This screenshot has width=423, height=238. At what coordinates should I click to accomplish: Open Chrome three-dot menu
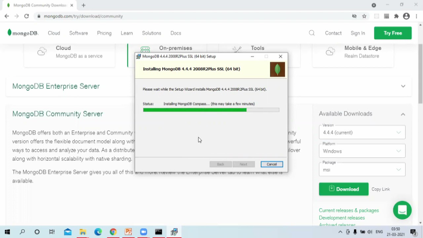pyautogui.click(x=416, y=16)
